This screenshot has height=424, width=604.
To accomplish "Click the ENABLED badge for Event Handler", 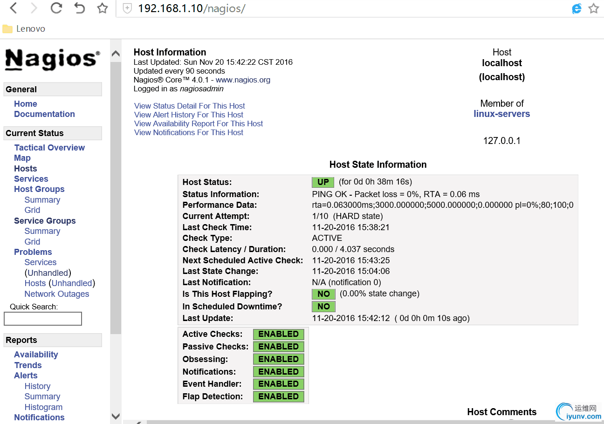I will 279,384.
